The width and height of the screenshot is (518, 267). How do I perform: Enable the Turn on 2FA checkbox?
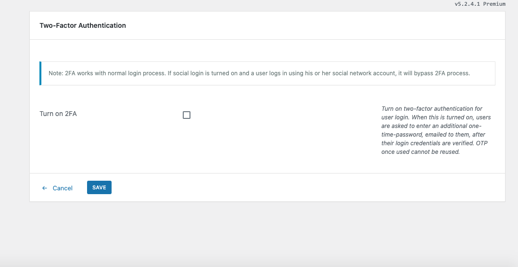click(x=187, y=115)
